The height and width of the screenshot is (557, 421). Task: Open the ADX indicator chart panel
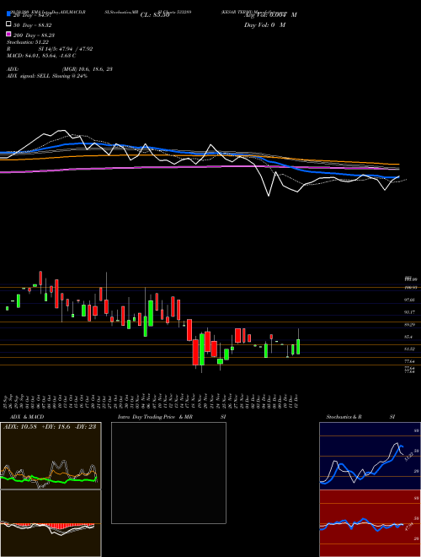51,456
